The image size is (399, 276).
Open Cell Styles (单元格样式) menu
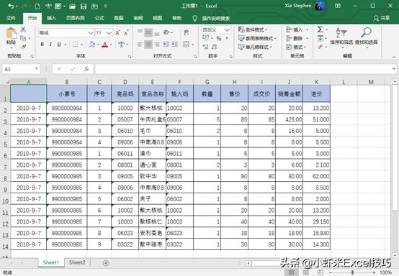click(x=255, y=47)
